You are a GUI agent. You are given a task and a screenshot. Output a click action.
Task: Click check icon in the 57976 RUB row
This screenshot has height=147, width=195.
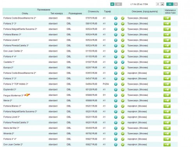[123, 18]
